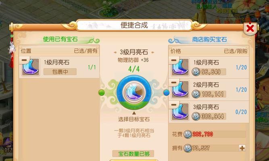
Task: Switch to next gem level with right arrow
Action: (x=153, y=52)
